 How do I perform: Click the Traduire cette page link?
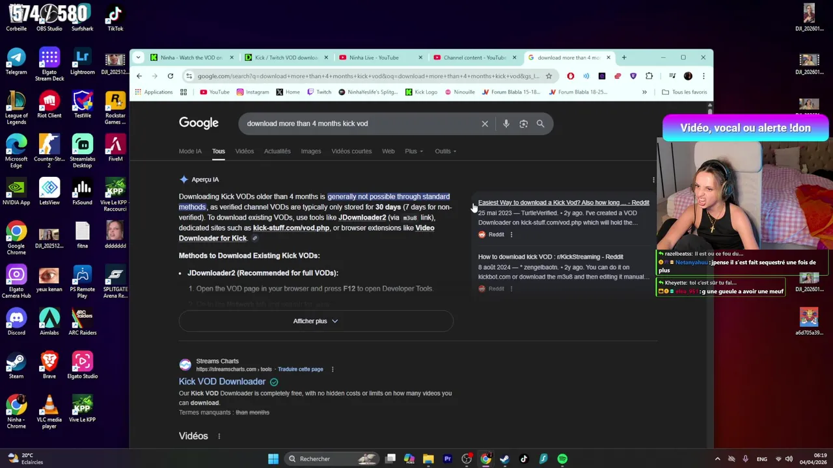301,369
